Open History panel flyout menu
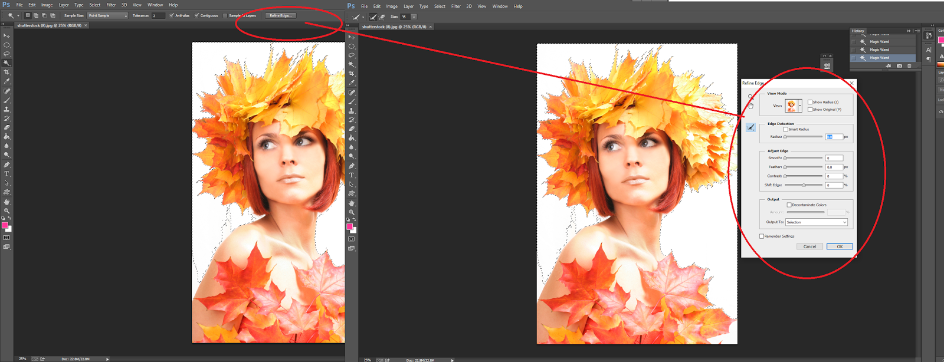 click(x=917, y=31)
